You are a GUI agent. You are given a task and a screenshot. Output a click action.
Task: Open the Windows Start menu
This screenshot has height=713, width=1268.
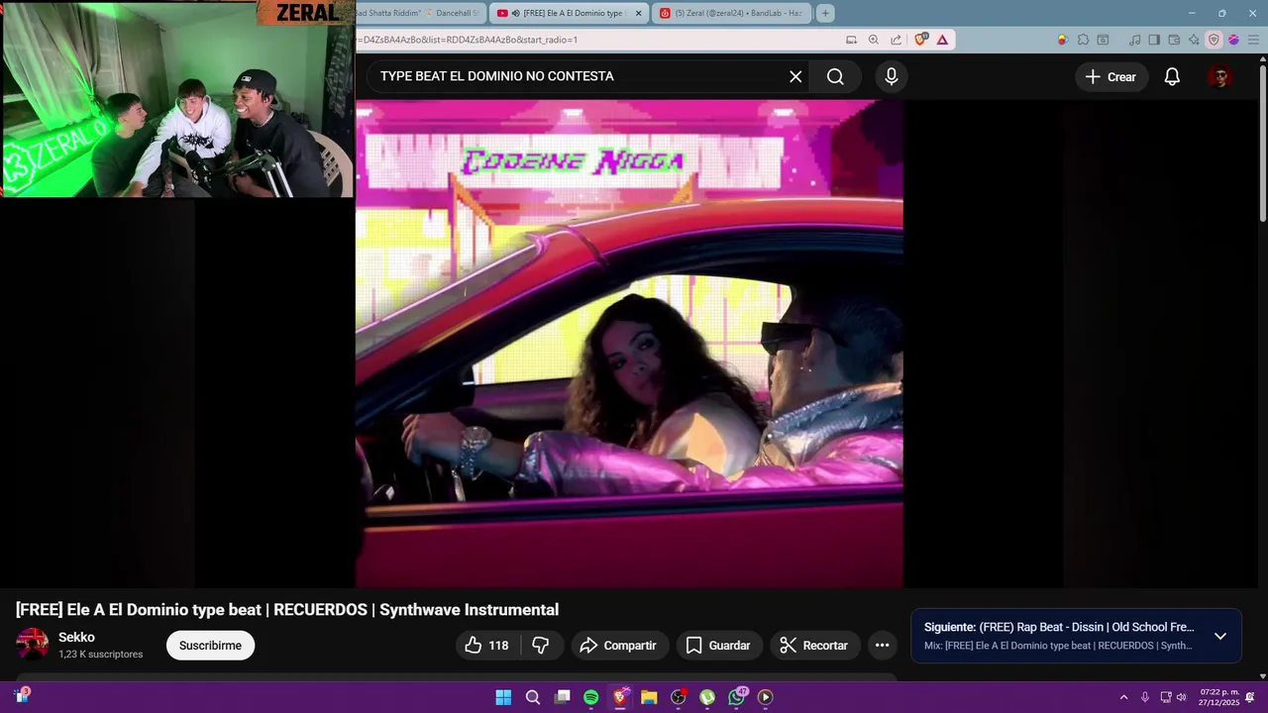point(503,697)
